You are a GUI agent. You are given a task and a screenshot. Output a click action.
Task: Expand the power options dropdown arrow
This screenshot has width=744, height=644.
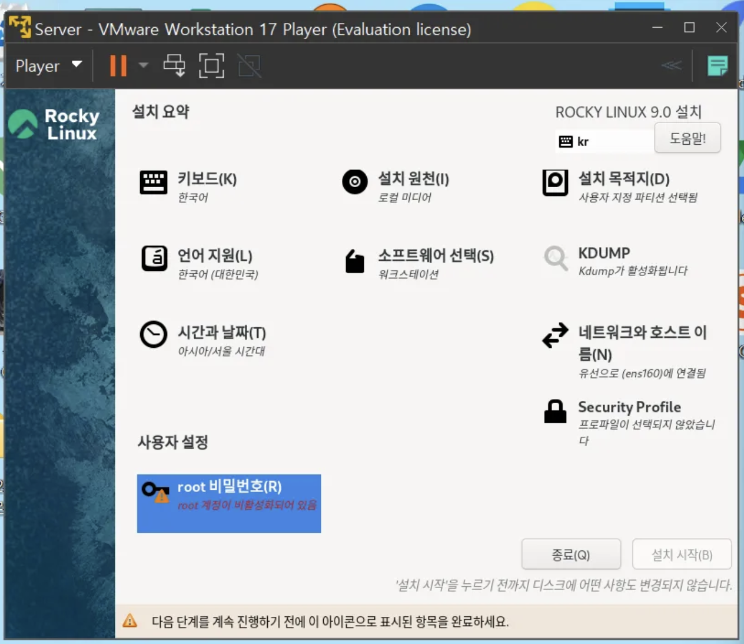point(143,66)
